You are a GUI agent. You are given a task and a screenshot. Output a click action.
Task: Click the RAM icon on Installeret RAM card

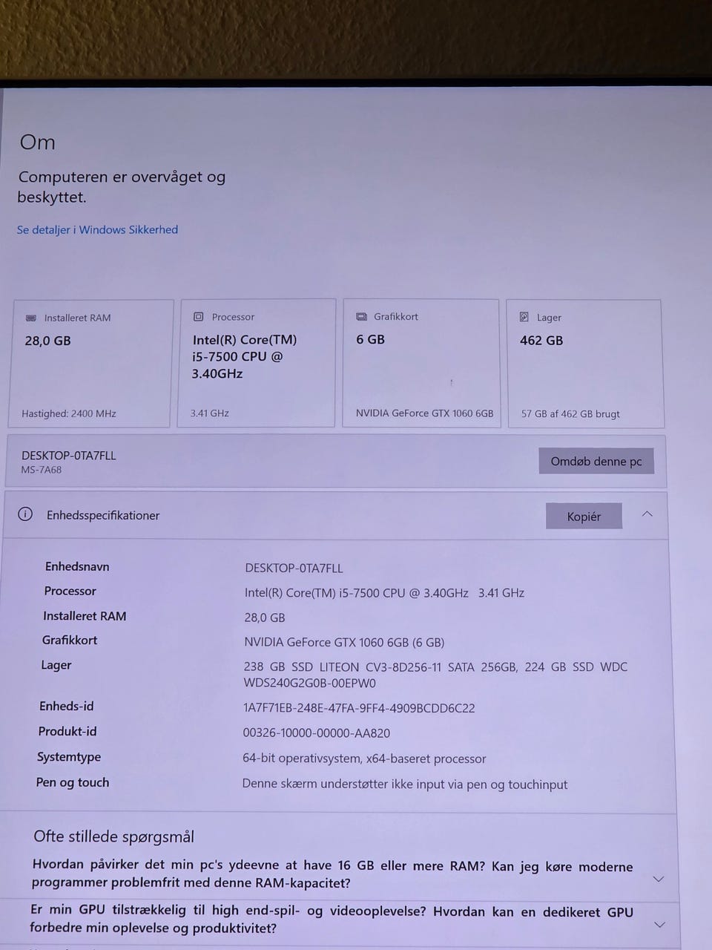[x=31, y=318]
